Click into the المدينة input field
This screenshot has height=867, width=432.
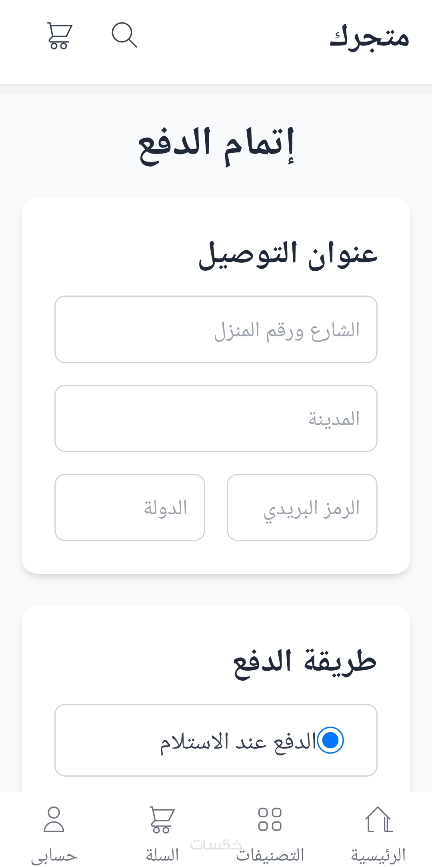coord(216,418)
